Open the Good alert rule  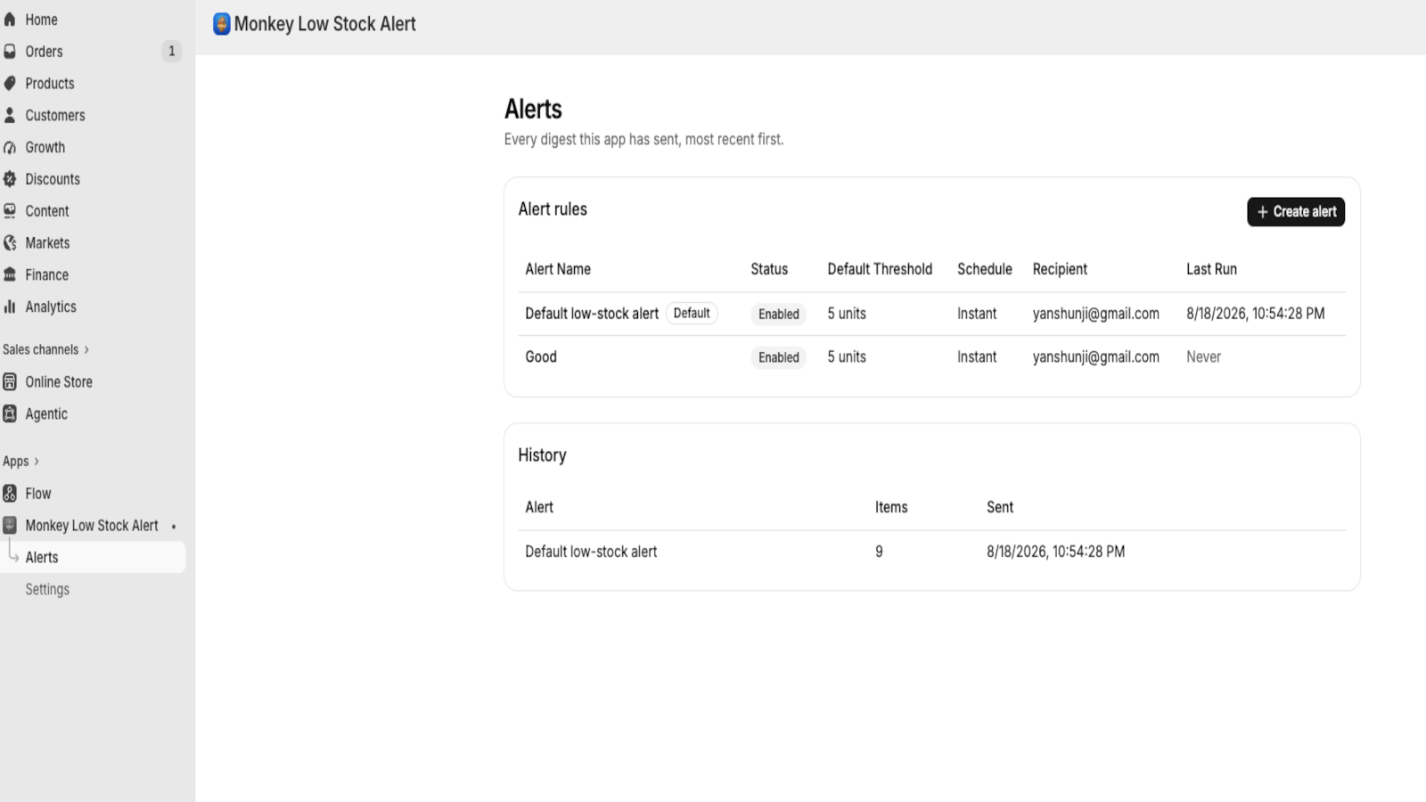point(541,356)
